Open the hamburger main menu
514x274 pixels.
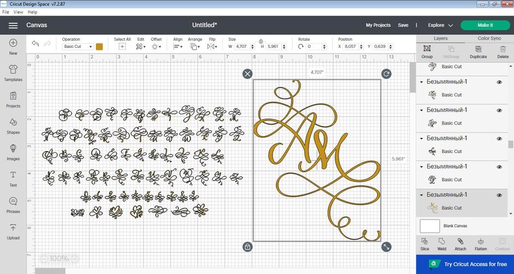[13, 25]
